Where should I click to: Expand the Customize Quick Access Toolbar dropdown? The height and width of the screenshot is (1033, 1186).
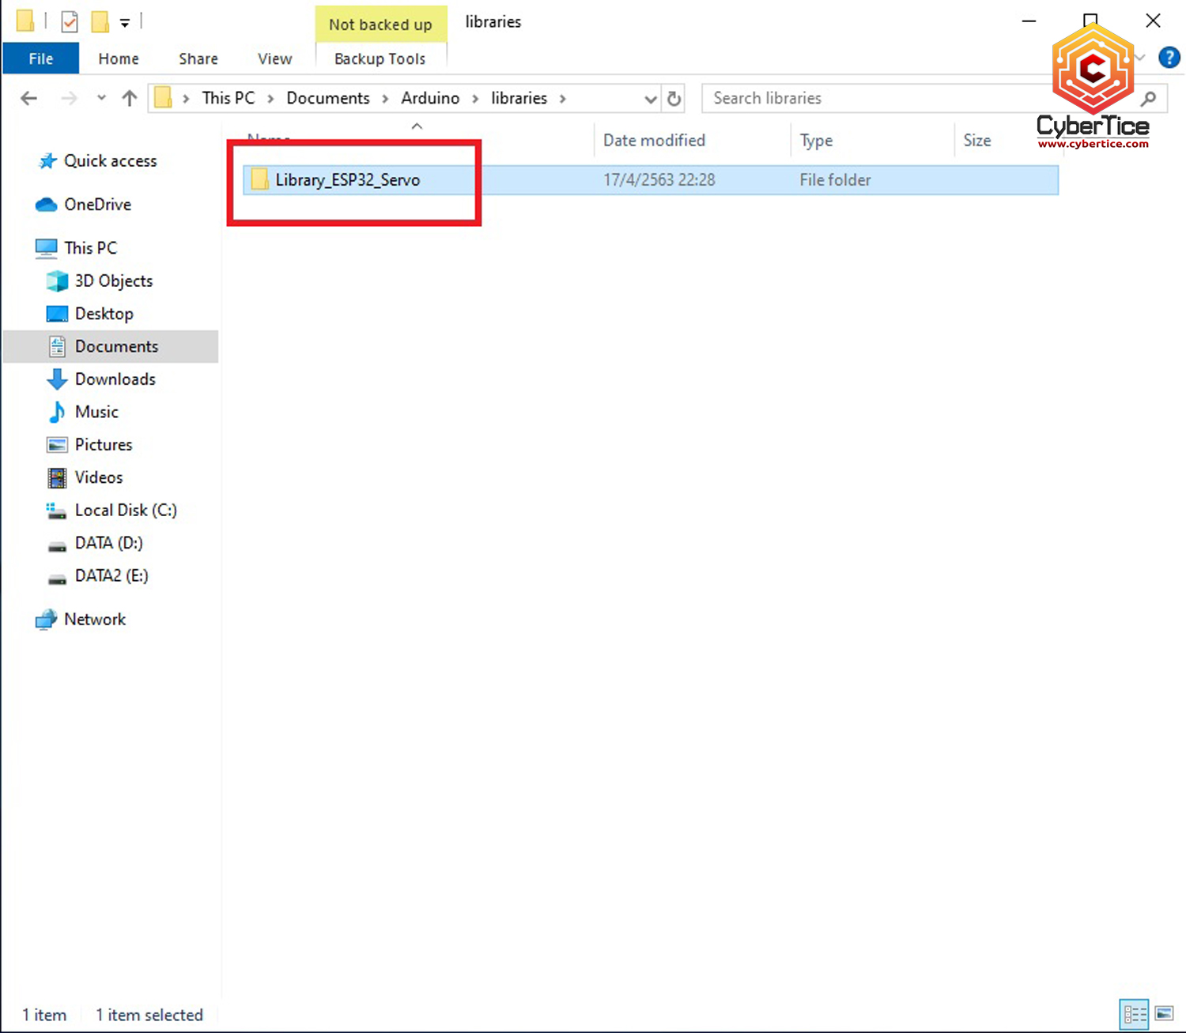(125, 23)
